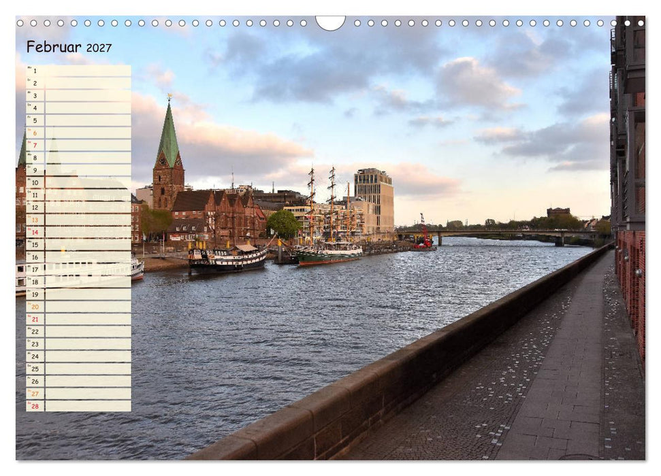The width and height of the screenshot is (661, 476).
Task: Click the "Februar 2027" month heading
Action: coord(69,47)
